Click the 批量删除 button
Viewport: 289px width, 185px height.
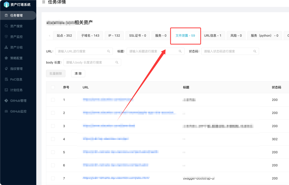[56, 74]
